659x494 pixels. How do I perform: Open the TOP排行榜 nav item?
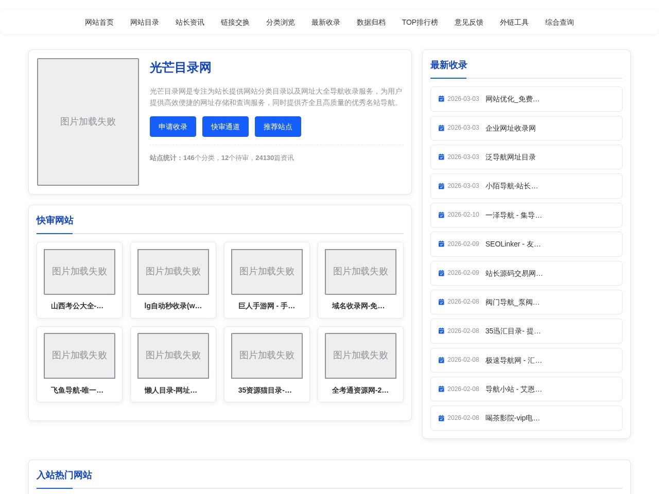(x=420, y=22)
